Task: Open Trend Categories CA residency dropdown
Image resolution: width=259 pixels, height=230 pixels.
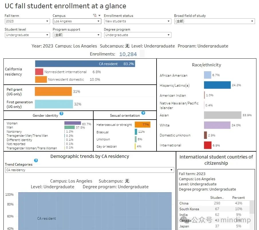Action: tap(90, 170)
